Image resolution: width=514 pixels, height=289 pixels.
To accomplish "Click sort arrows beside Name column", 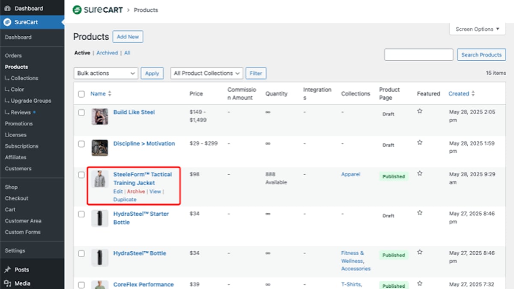I will click(x=110, y=94).
